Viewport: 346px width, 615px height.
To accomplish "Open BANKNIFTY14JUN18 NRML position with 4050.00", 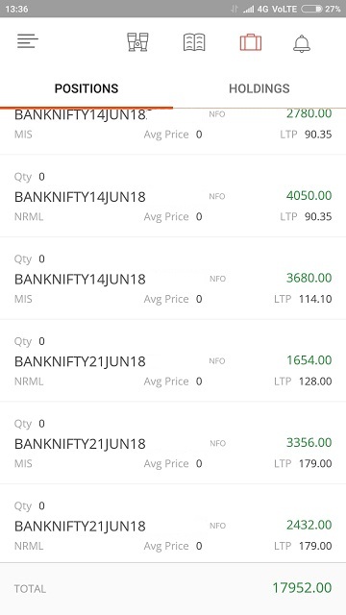I will [x=173, y=196].
